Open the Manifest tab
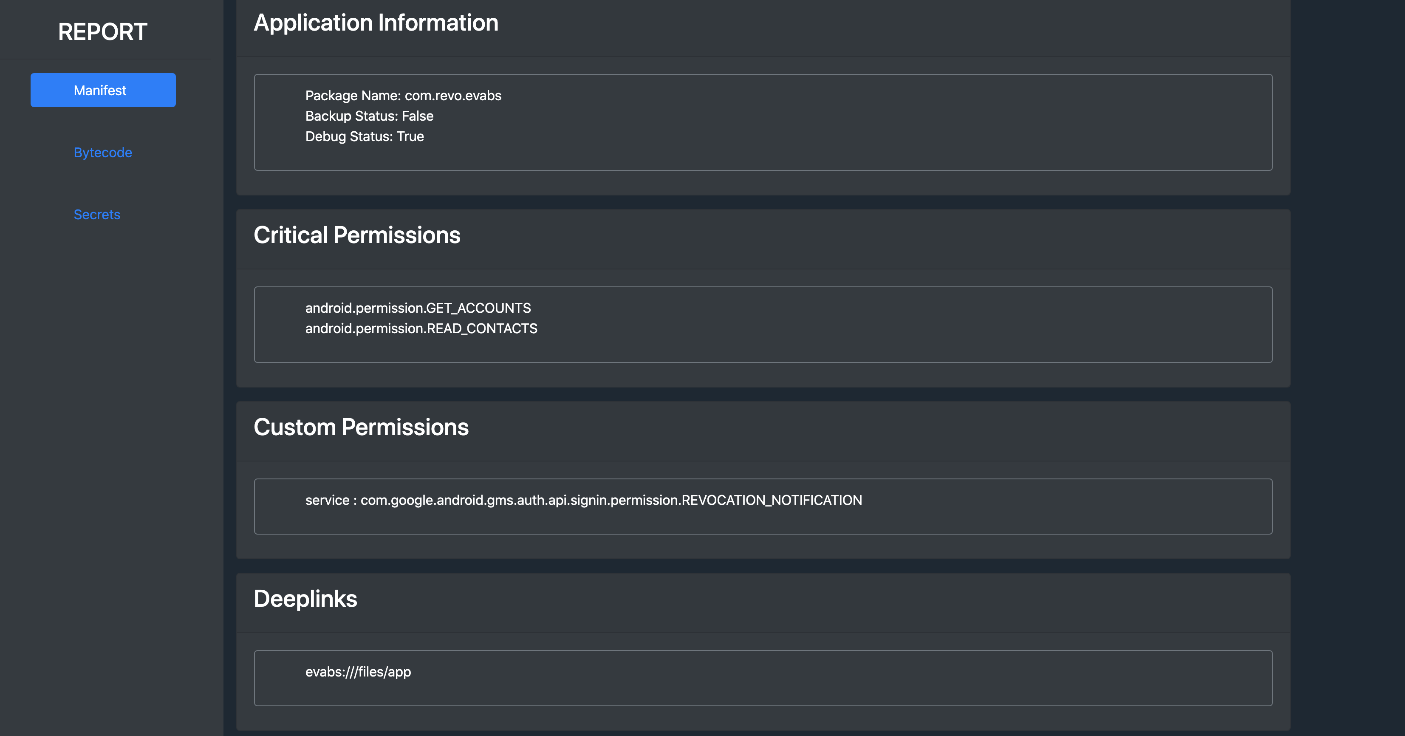Screen dimensions: 1405x736 [102, 90]
